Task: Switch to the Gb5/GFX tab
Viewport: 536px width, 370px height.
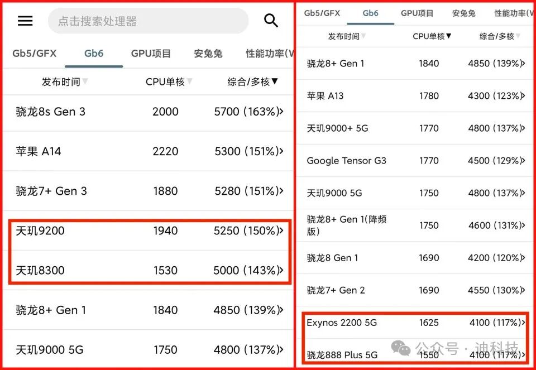Action: pos(35,54)
